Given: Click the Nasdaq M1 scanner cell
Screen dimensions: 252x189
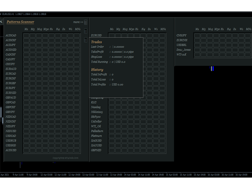Looking at the screenshot, I should (x=112, y=107).
